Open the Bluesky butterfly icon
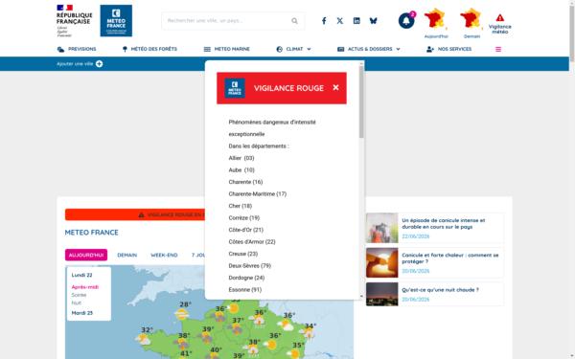The height and width of the screenshot is (359, 575). click(373, 21)
